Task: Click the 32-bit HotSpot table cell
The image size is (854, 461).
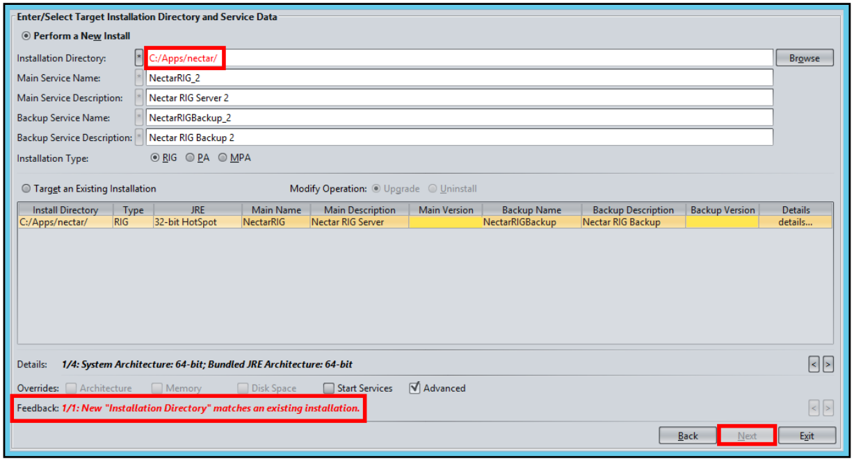Action: [x=198, y=222]
